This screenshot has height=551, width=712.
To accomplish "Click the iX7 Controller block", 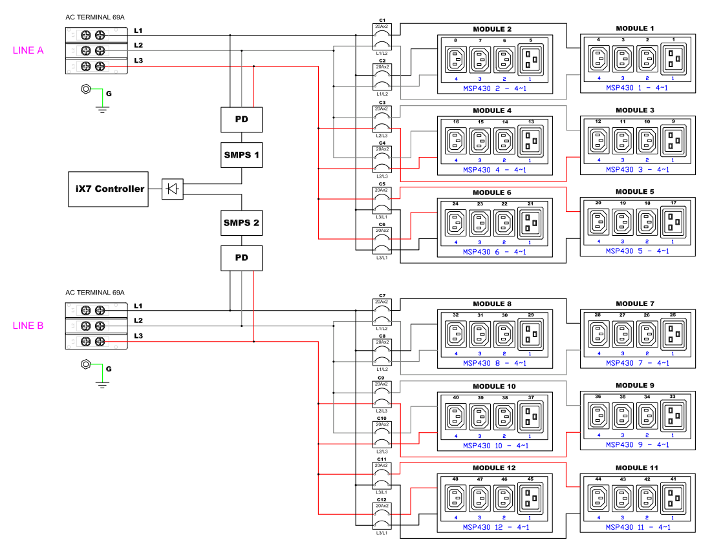I will 108,189.
